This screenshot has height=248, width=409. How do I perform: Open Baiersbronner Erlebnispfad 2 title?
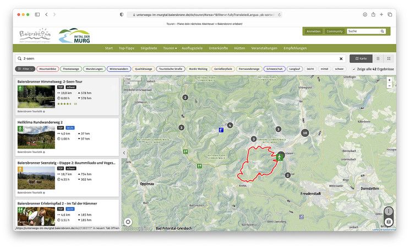(x=57, y=203)
